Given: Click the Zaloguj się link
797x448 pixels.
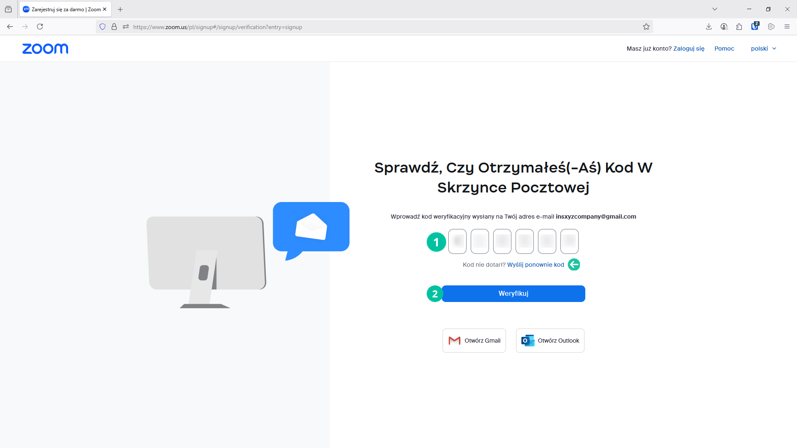Looking at the screenshot, I should click(x=689, y=49).
